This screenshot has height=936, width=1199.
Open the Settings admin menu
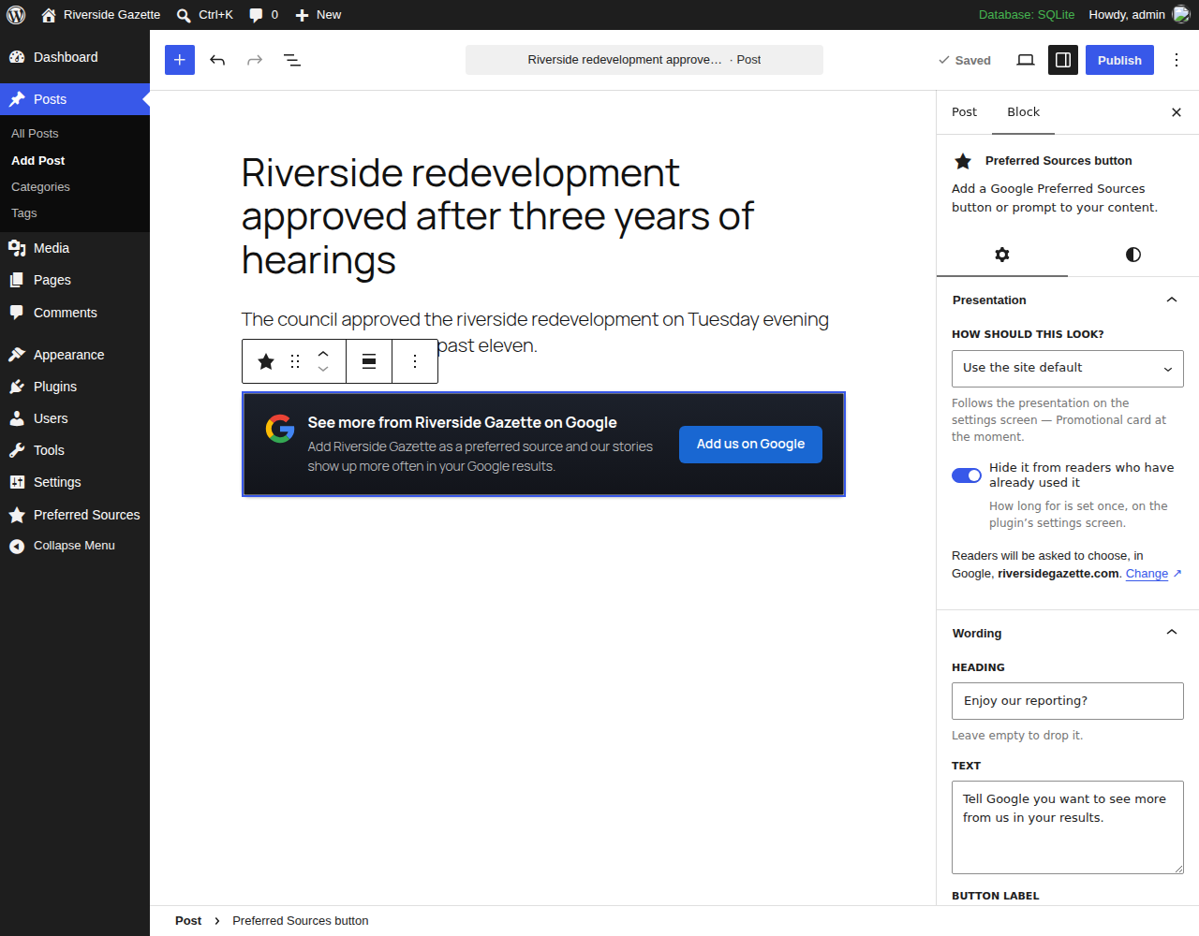click(x=75, y=482)
